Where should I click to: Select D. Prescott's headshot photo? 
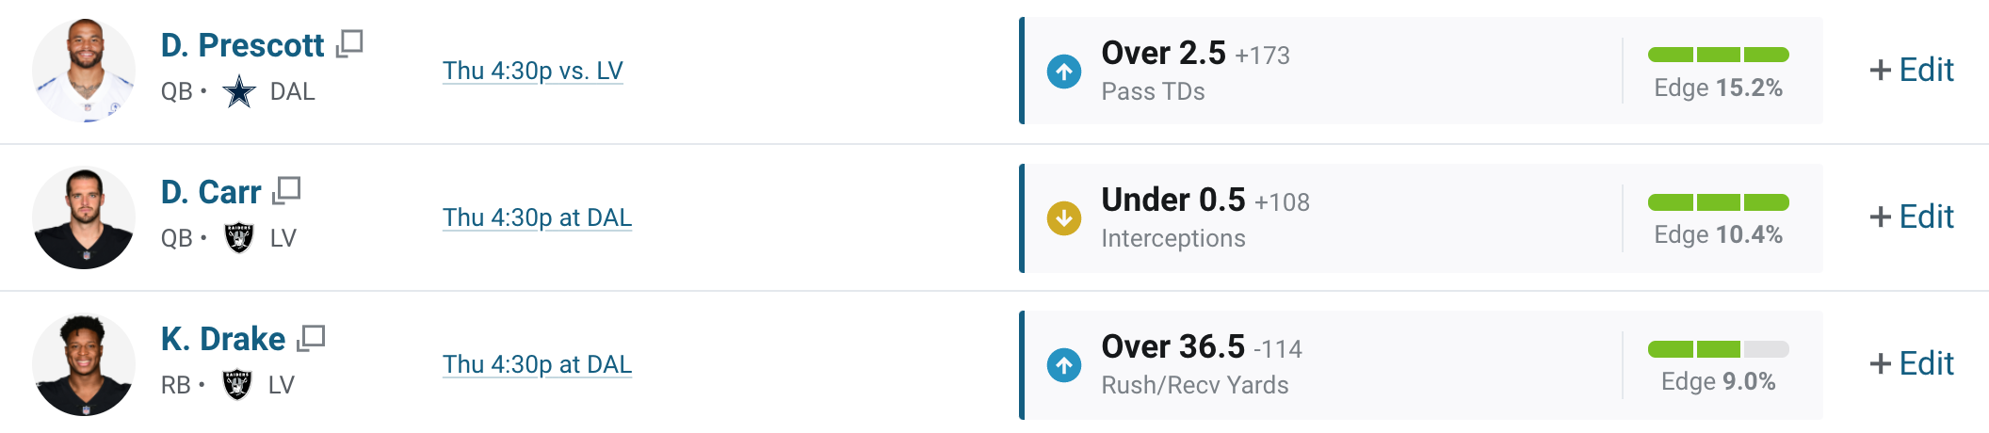(x=84, y=71)
